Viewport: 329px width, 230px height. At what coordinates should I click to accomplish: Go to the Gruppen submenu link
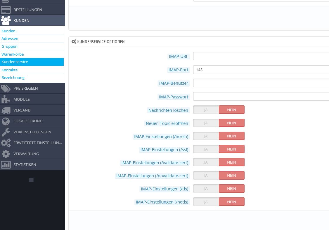point(9,46)
